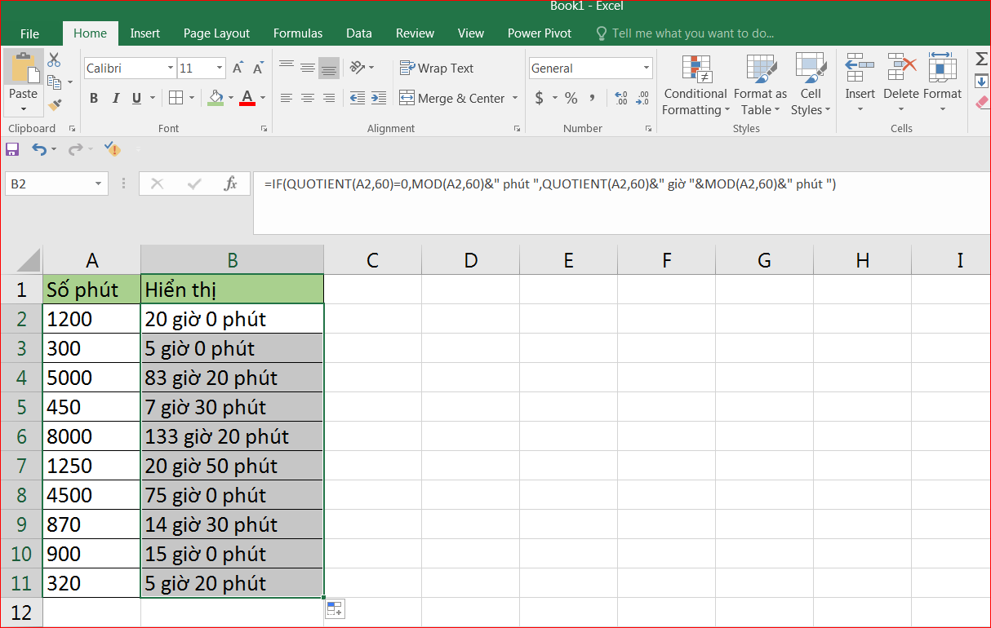
Task: Apply borders with the Borders icon
Action: 176,98
